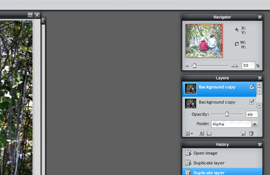This screenshot has height=175, width=270.
Task: Close the History panel
Action: coord(260,144)
